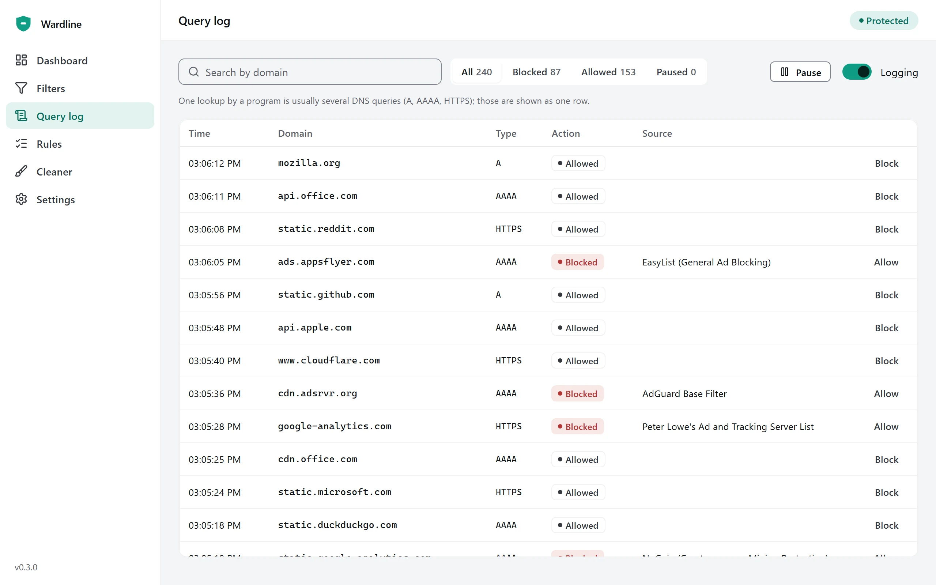Click the Rules checklist icon
936x585 pixels.
(21, 144)
